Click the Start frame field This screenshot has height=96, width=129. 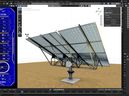point(111,90)
